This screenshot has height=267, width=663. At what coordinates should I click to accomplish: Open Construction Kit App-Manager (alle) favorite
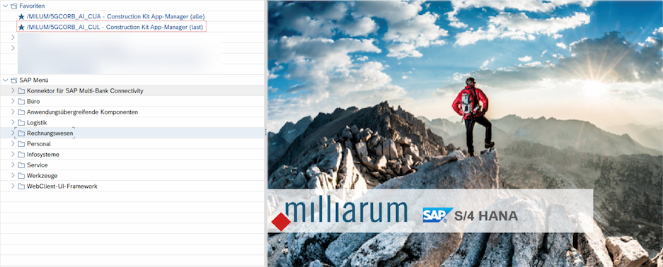click(116, 16)
